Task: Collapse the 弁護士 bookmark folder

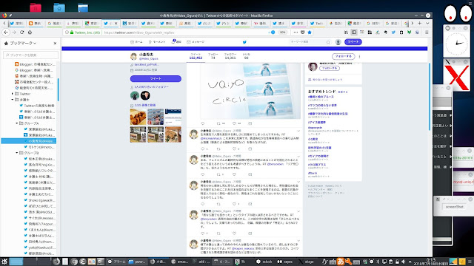Action: tap(13, 100)
